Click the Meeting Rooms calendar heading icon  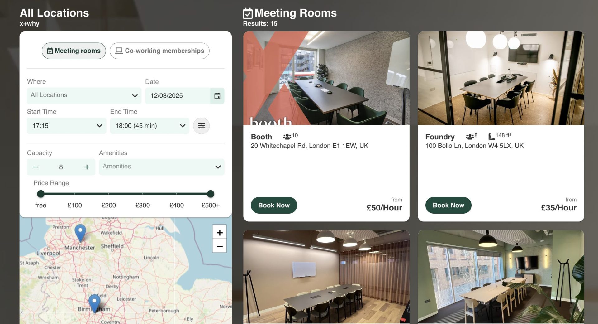(248, 13)
